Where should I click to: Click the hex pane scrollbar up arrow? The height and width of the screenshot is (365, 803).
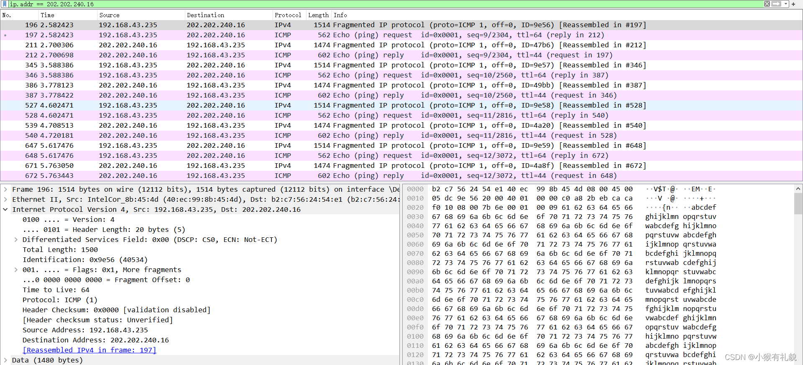[798, 189]
